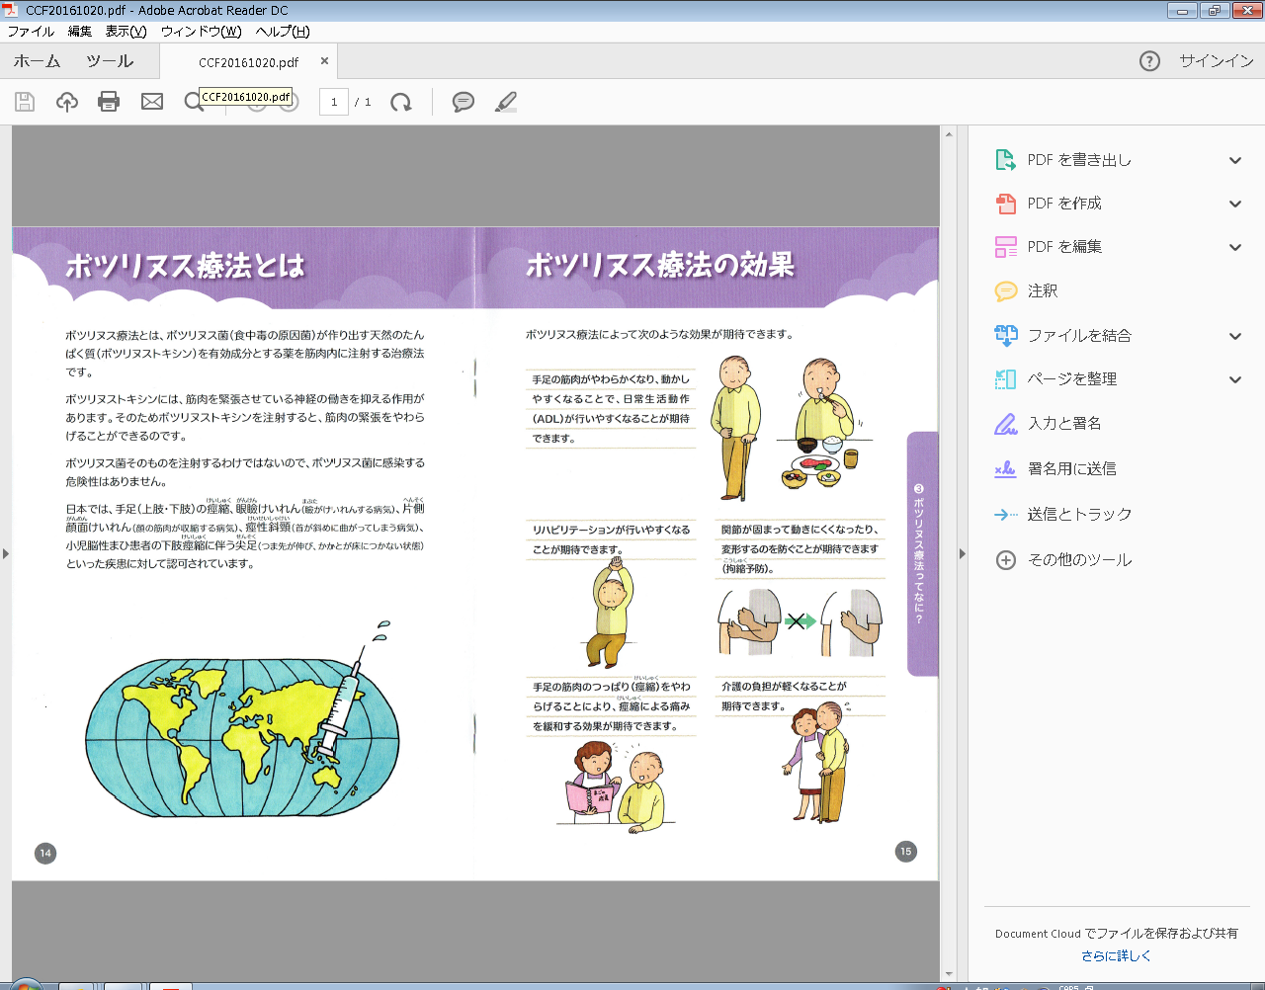Screen dimensions: 1265x990
Task: Rotate the page view with the rotate icon
Action: [x=400, y=102]
